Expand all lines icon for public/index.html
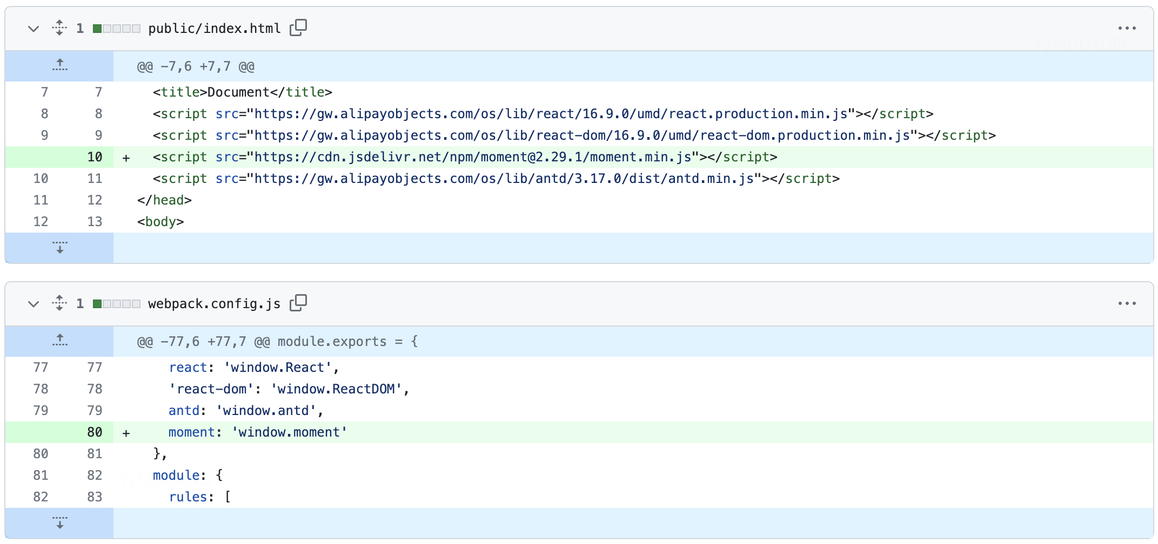 point(59,28)
